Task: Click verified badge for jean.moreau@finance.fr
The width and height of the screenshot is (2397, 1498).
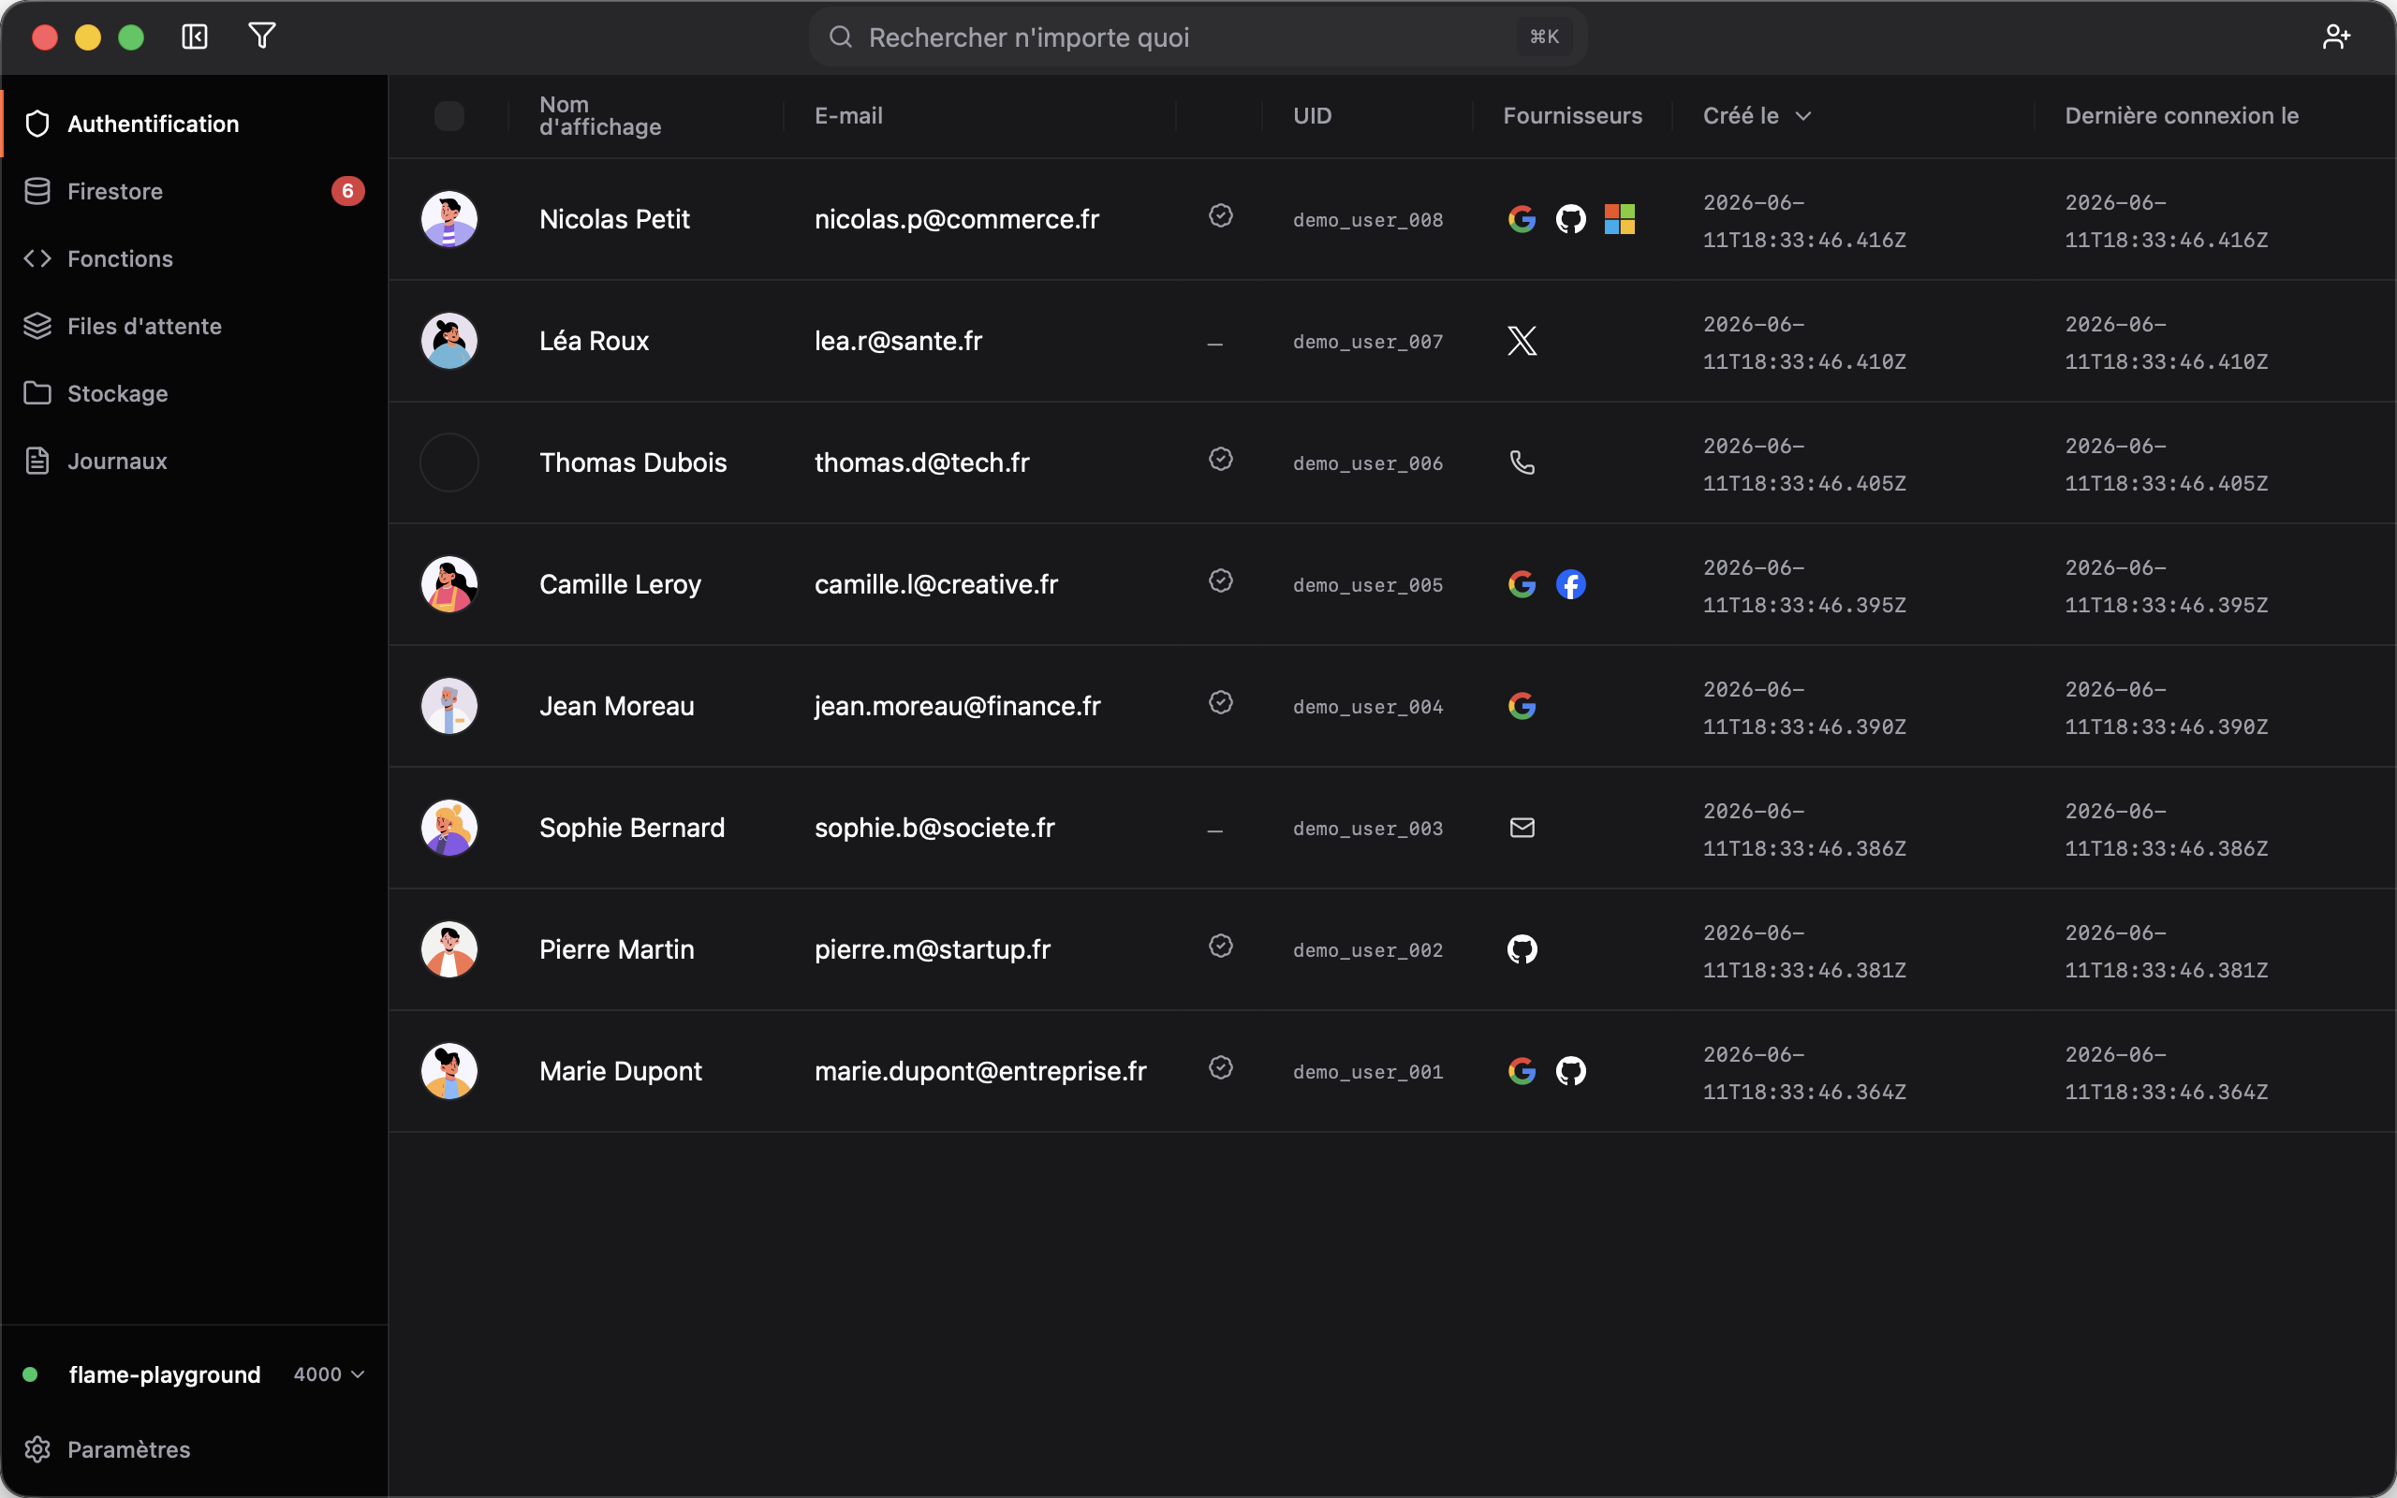Action: [1220, 702]
